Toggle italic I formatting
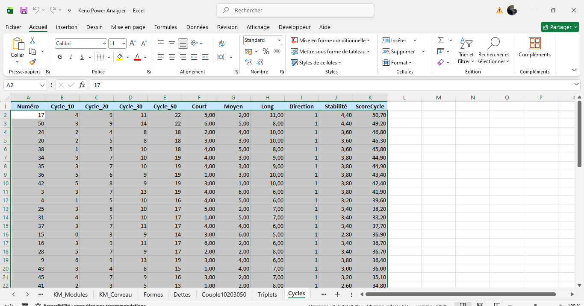The image size is (584, 306). coord(71,57)
